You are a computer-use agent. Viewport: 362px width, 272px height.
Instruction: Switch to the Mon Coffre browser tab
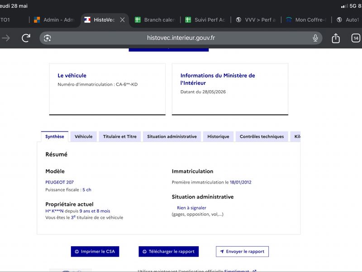[x=306, y=20]
